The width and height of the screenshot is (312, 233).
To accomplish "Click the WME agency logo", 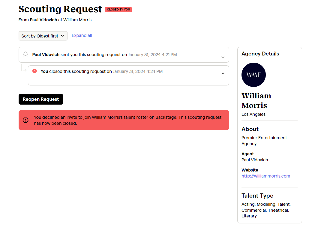I will [x=253, y=75].
